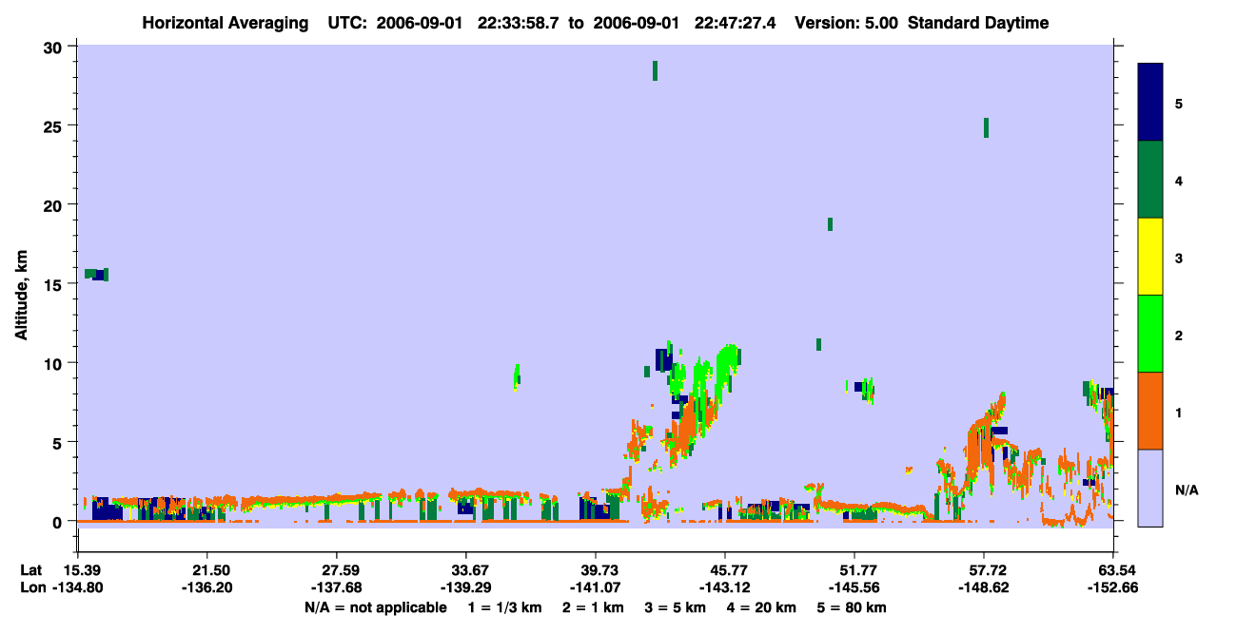
Task: Click the longitude value -141.07
Action: point(596,587)
